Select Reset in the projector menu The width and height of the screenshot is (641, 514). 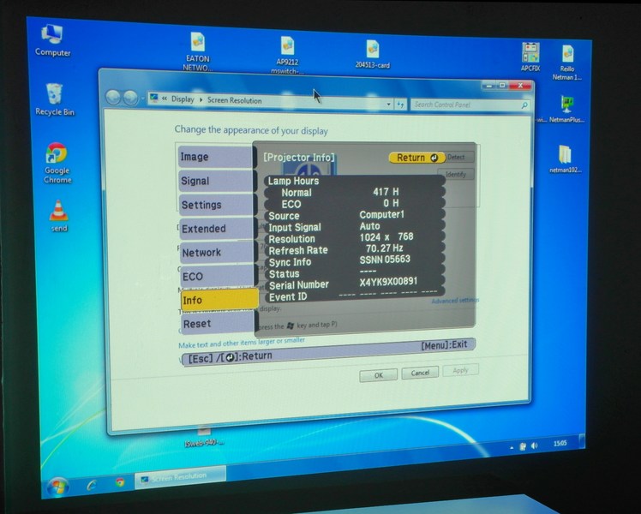pyautogui.click(x=218, y=324)
